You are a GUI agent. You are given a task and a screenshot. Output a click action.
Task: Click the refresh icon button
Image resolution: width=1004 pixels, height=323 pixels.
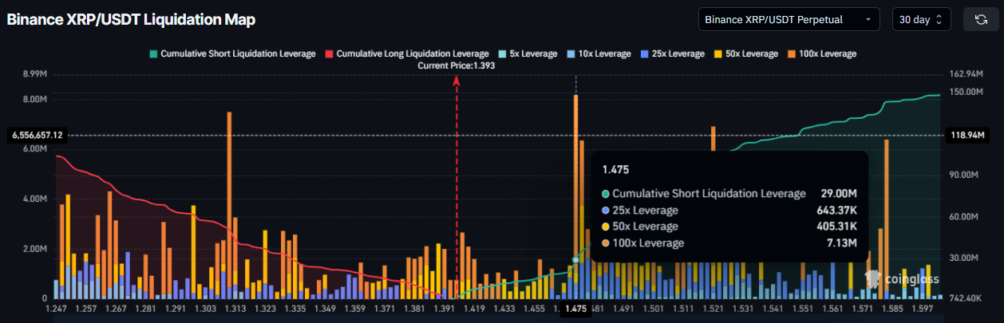[x=981, y=19]
